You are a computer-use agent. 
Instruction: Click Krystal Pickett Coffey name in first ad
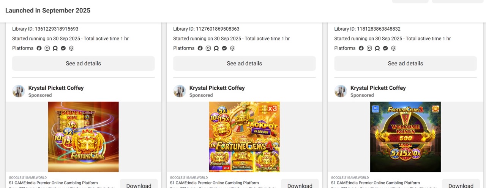point(56,88)
